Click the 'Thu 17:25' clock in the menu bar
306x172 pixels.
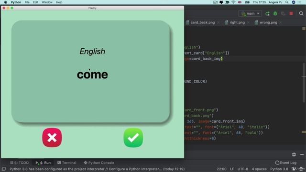coord(259,2)
